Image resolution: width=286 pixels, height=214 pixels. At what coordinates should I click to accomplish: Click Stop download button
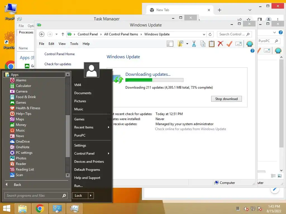tap(226, 99)
